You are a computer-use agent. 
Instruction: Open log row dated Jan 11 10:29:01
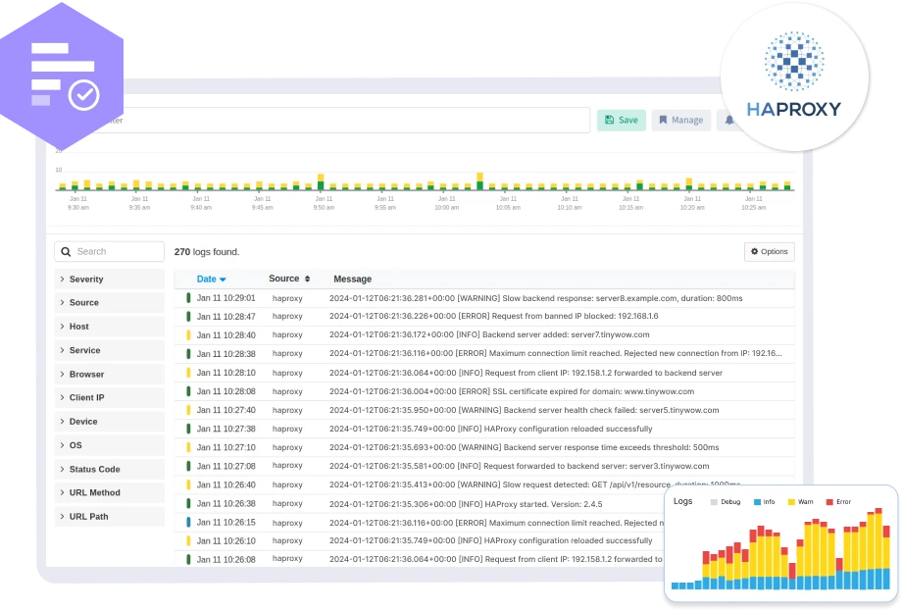point(484,298)
